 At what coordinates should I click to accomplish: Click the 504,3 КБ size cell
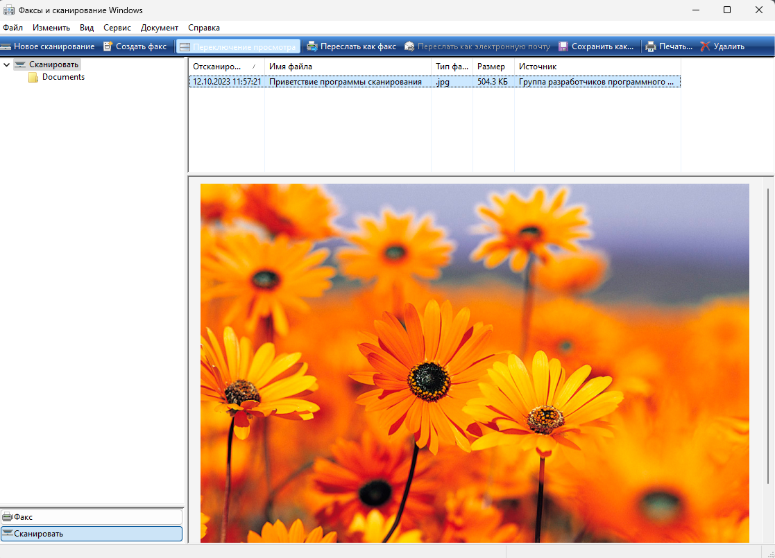[x=493, y=82]
